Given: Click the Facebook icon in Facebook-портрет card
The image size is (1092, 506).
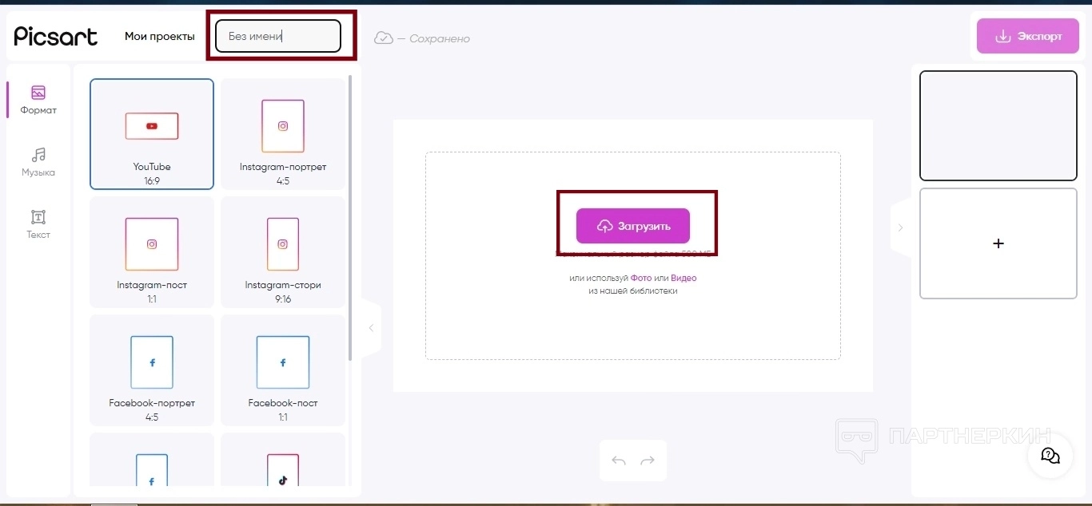Looking at the screenshot, I should coord(152,362).
